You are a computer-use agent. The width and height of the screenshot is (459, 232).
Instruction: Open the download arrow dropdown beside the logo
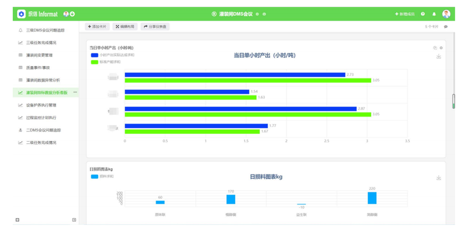[x=72, y=14]
